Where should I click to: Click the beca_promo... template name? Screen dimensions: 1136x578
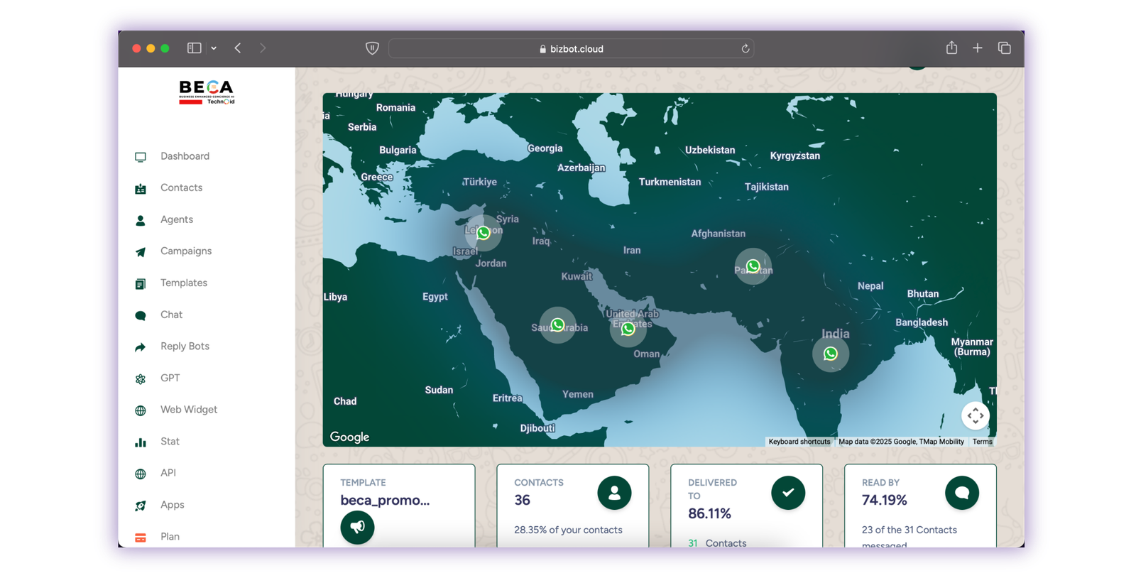pos(385,500)
